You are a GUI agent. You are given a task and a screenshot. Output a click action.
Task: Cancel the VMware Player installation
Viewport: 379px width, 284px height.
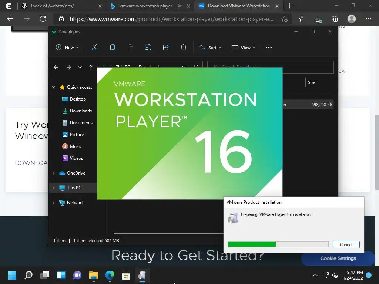(346, 245)
